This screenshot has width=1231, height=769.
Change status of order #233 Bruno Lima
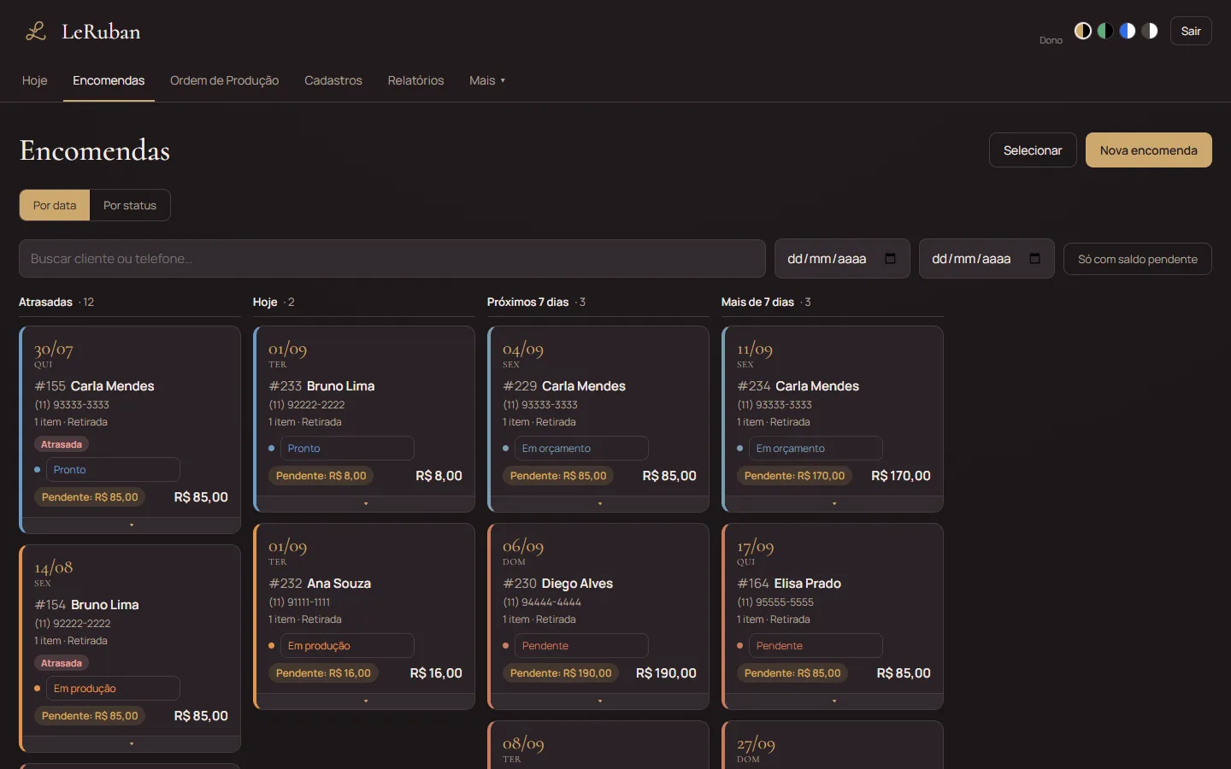pyautogui.click(x=347, y=449)
